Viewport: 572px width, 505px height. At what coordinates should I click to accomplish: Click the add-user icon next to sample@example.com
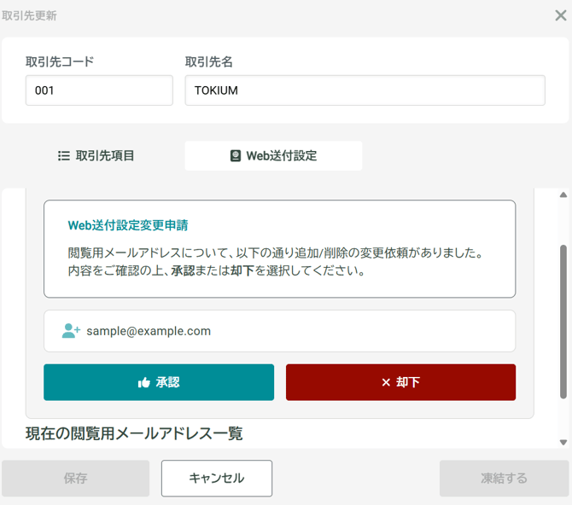71,331
